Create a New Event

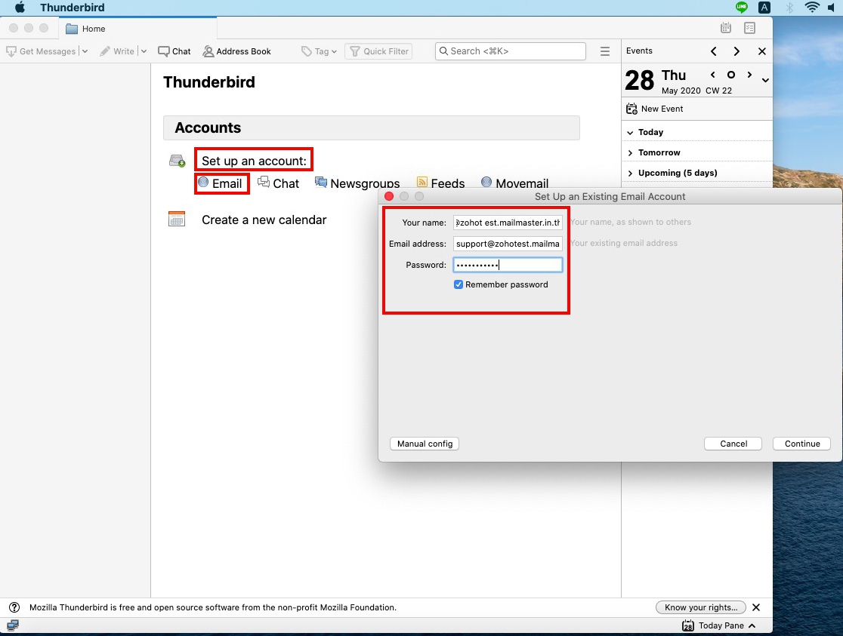(654, 109)
